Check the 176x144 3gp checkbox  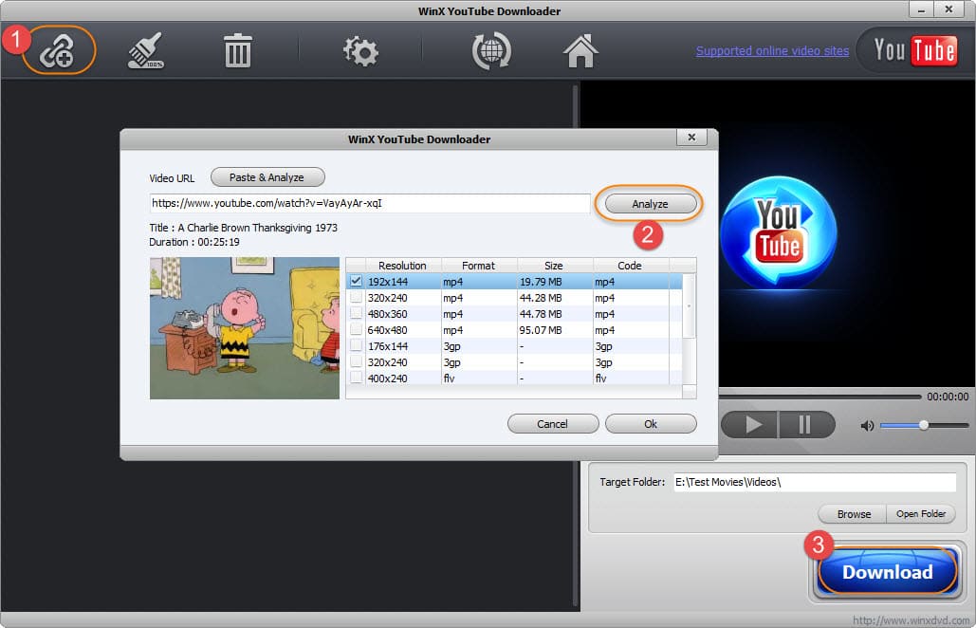point(356,346)
